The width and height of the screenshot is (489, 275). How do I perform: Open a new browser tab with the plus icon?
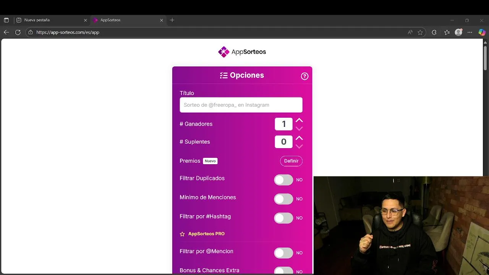click(172, 20)
